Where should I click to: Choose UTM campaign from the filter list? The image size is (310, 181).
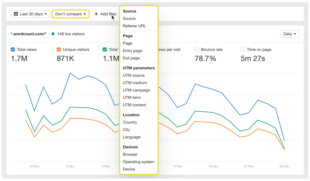tap(136, 90)
